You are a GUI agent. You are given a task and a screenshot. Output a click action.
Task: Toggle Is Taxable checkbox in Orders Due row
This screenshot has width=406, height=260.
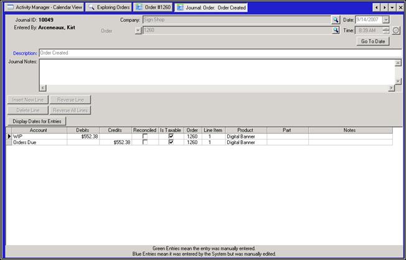coord(171,142)
